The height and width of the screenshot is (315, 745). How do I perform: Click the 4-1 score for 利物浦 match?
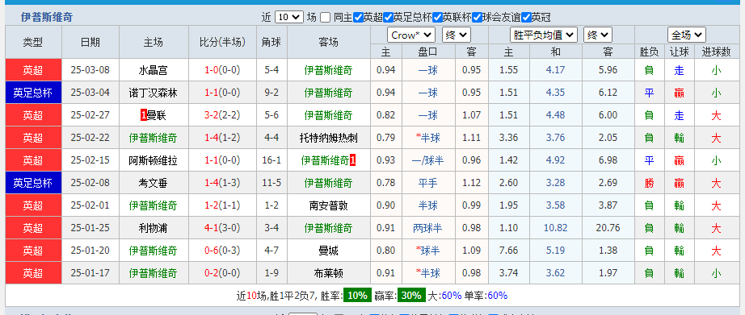212,228
